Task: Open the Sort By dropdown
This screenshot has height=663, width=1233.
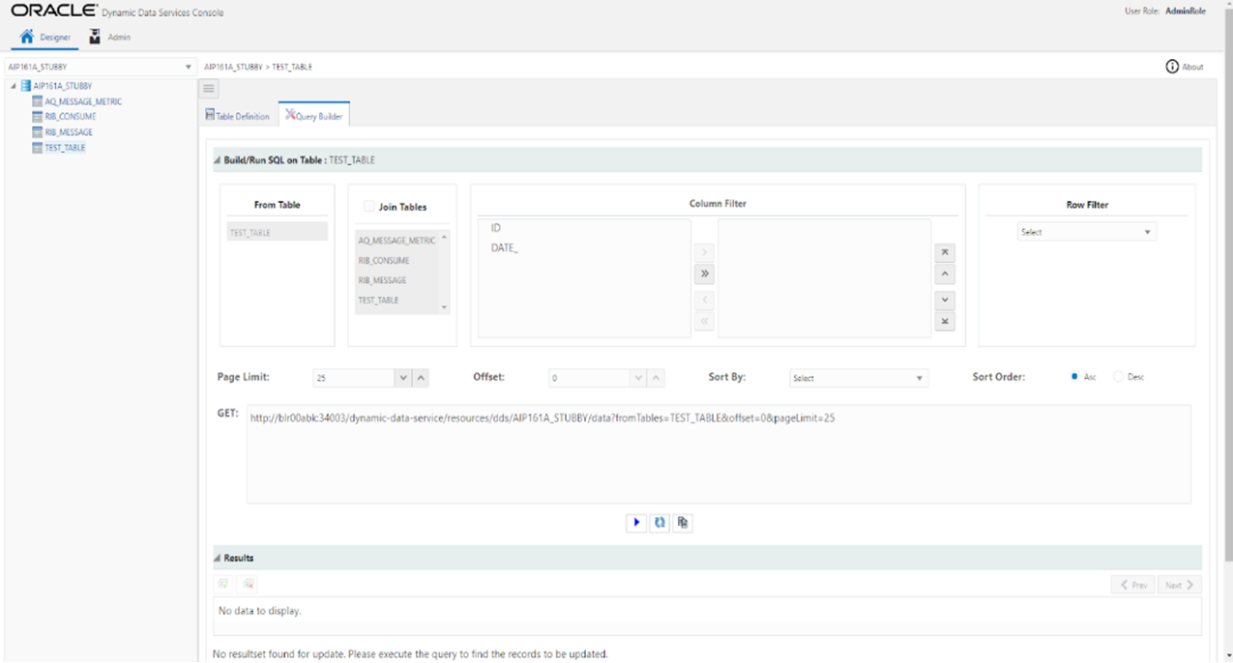Action: pos(857,377)
